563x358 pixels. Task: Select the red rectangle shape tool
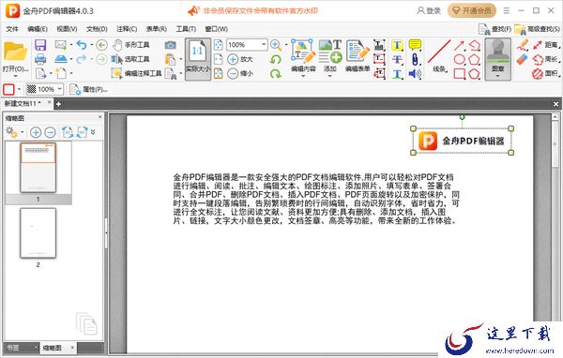[459, 74]
